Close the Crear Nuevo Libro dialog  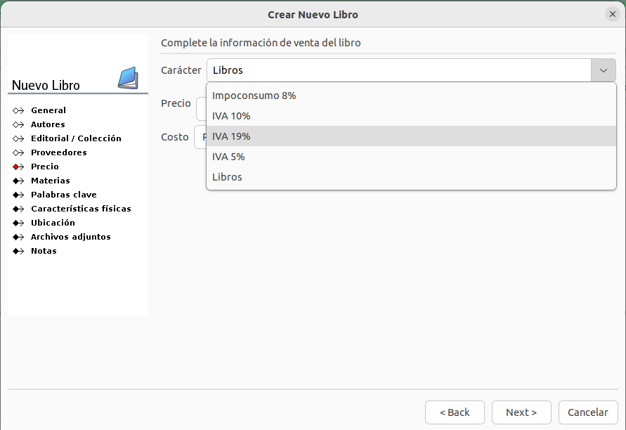pyautogui.click(x=612, y=14)
